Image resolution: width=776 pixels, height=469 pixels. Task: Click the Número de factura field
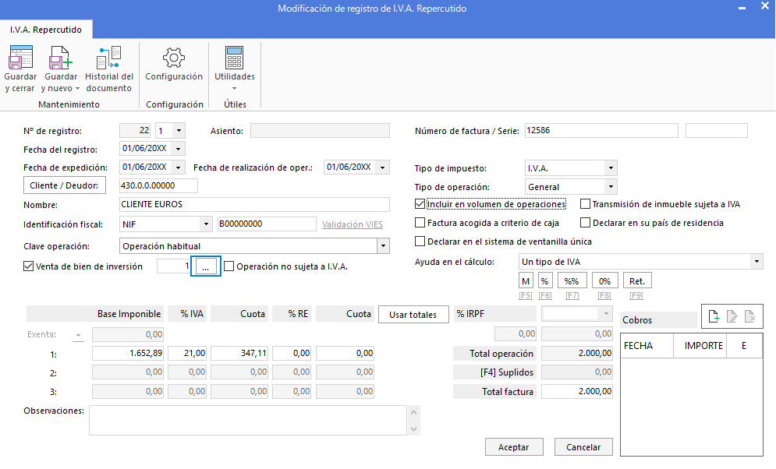point(601,130)
